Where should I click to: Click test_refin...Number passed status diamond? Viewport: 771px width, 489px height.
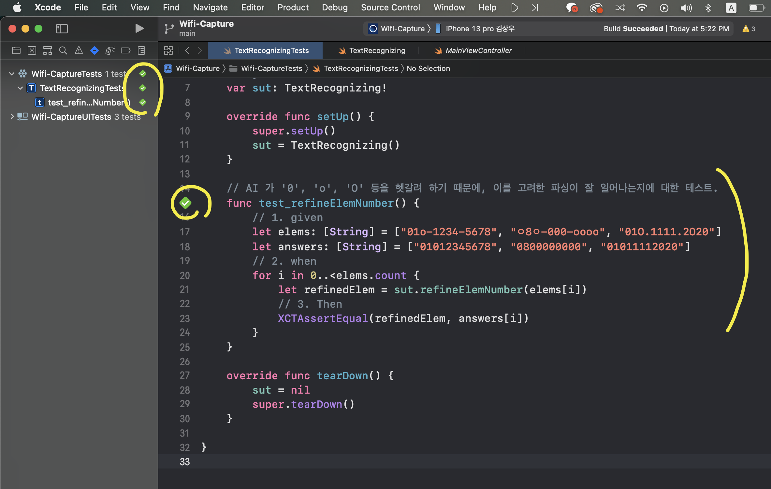(143, 102)
